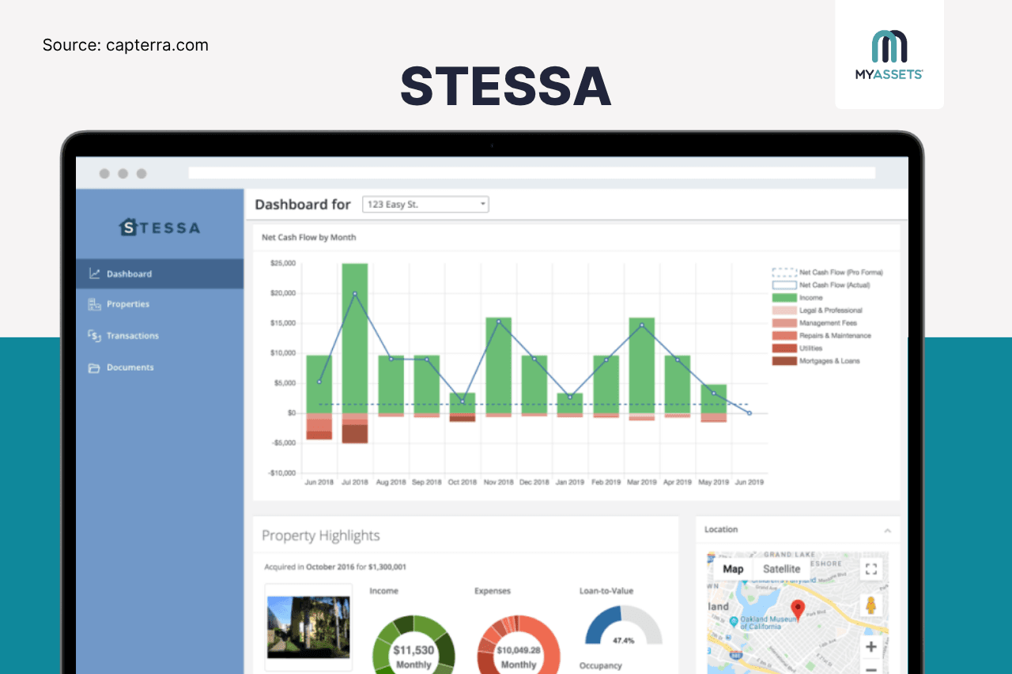This screenshot has width=1012, height=674.
Task: Click the Property Highlights heading
Action: [321, 536]
